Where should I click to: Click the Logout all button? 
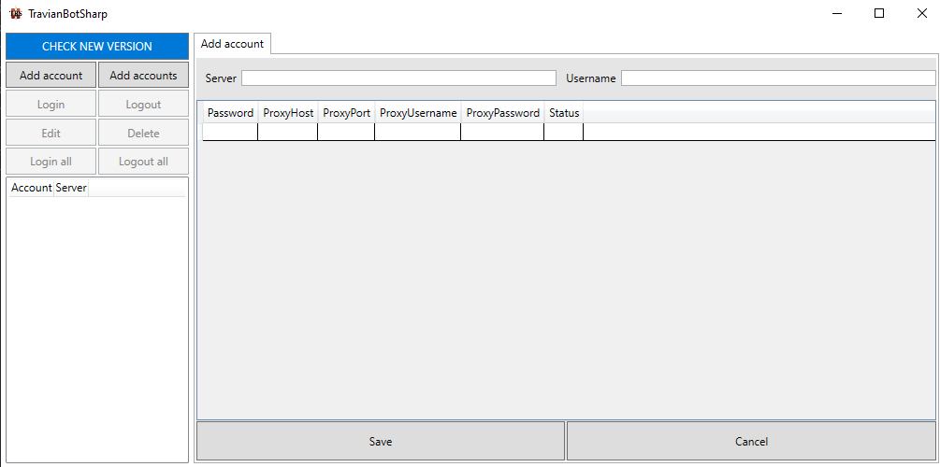click(x=143, y=162)
